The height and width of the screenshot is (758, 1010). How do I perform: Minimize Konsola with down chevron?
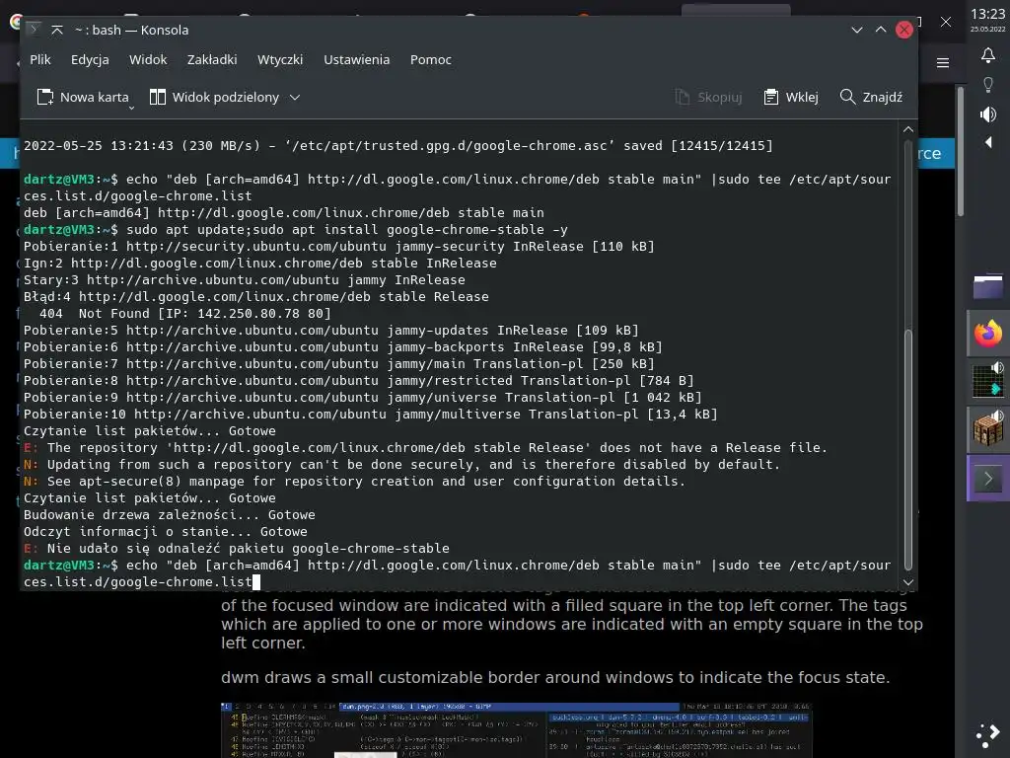tap(857, 30)
